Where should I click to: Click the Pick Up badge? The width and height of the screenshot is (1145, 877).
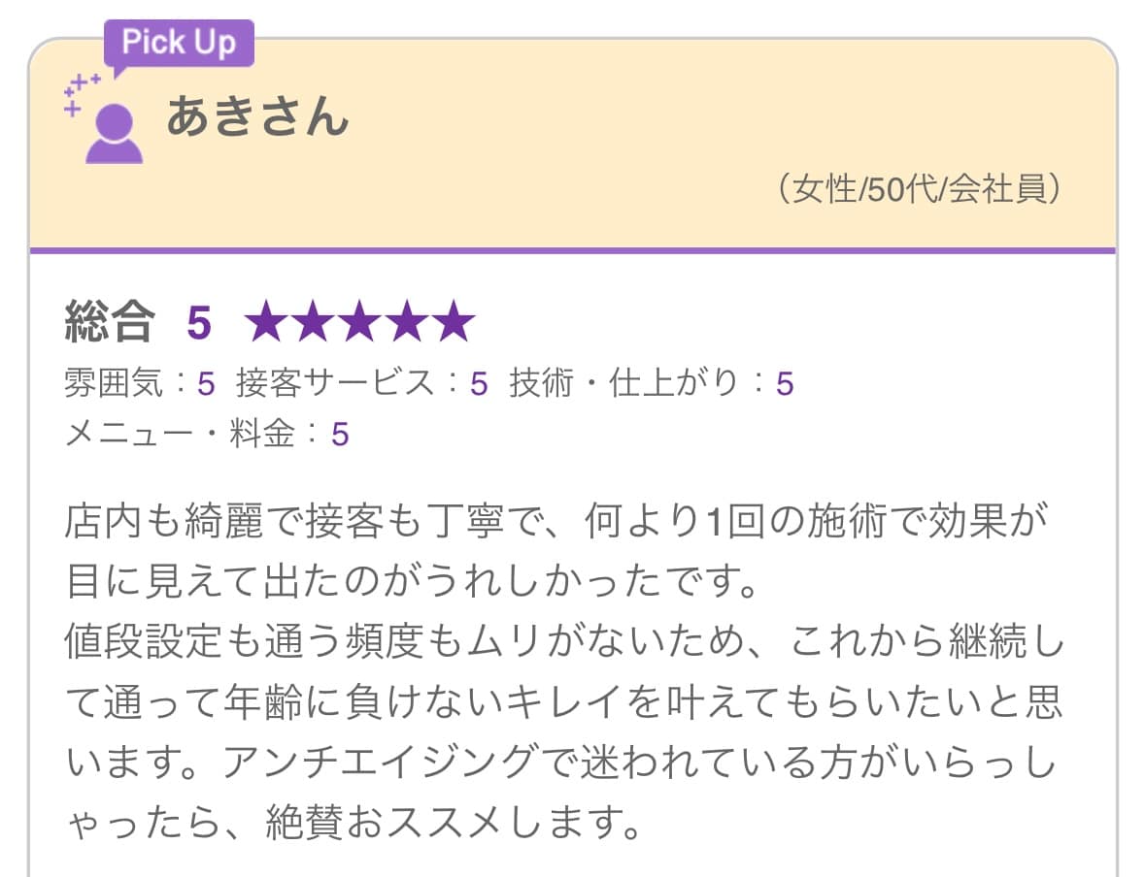(x=179, y=45)
